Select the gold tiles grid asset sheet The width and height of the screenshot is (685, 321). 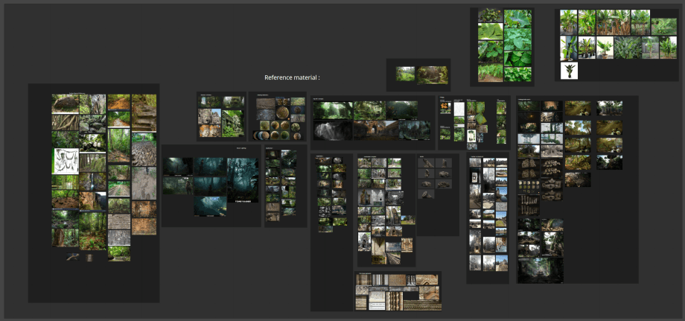(529, 185)
